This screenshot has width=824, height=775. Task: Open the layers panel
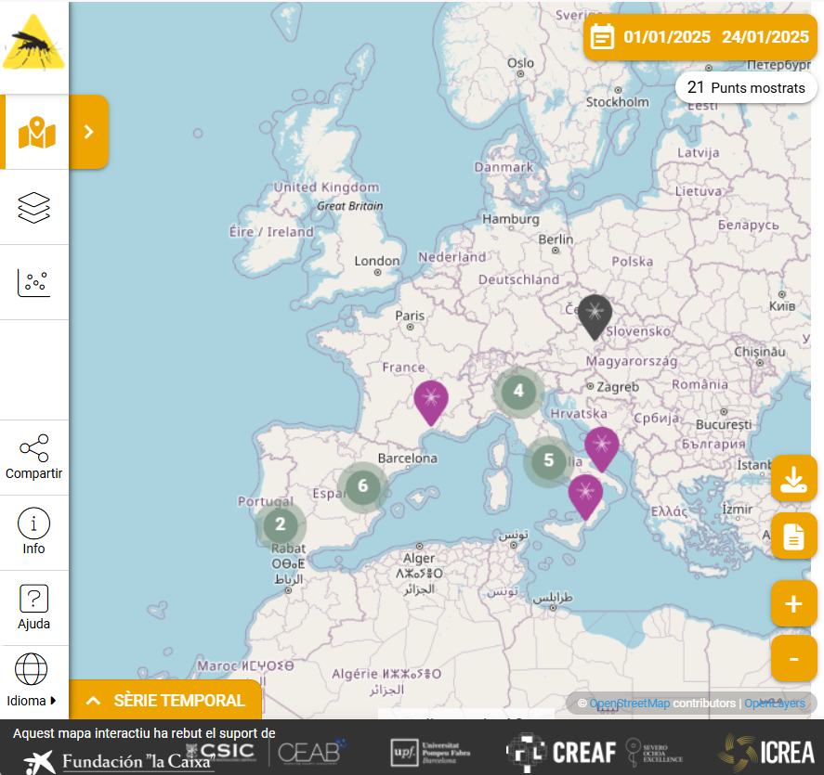coord(34,208)
